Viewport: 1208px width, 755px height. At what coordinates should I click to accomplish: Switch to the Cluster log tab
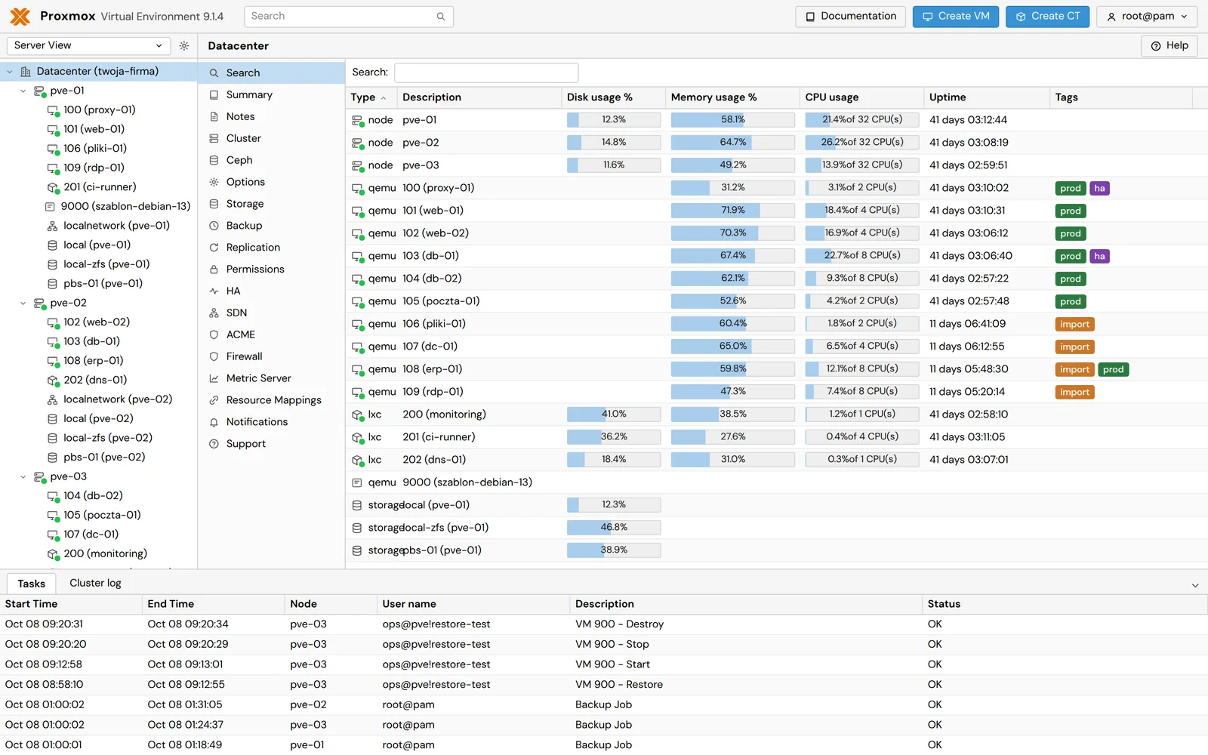coord(95,584)
